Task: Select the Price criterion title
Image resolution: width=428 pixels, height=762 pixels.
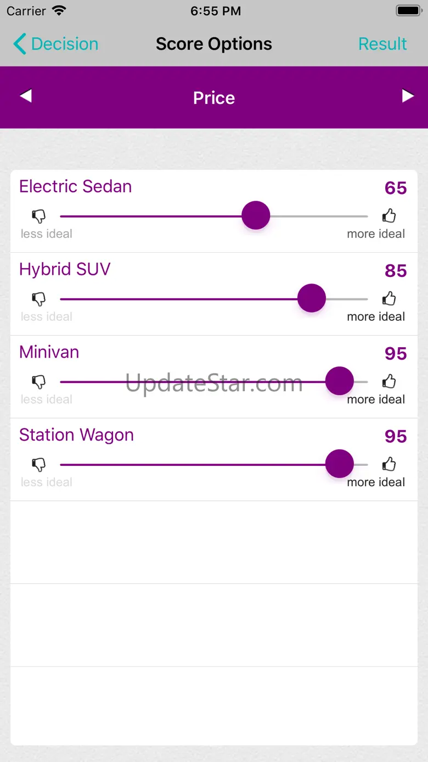Action: pos(214,98)
